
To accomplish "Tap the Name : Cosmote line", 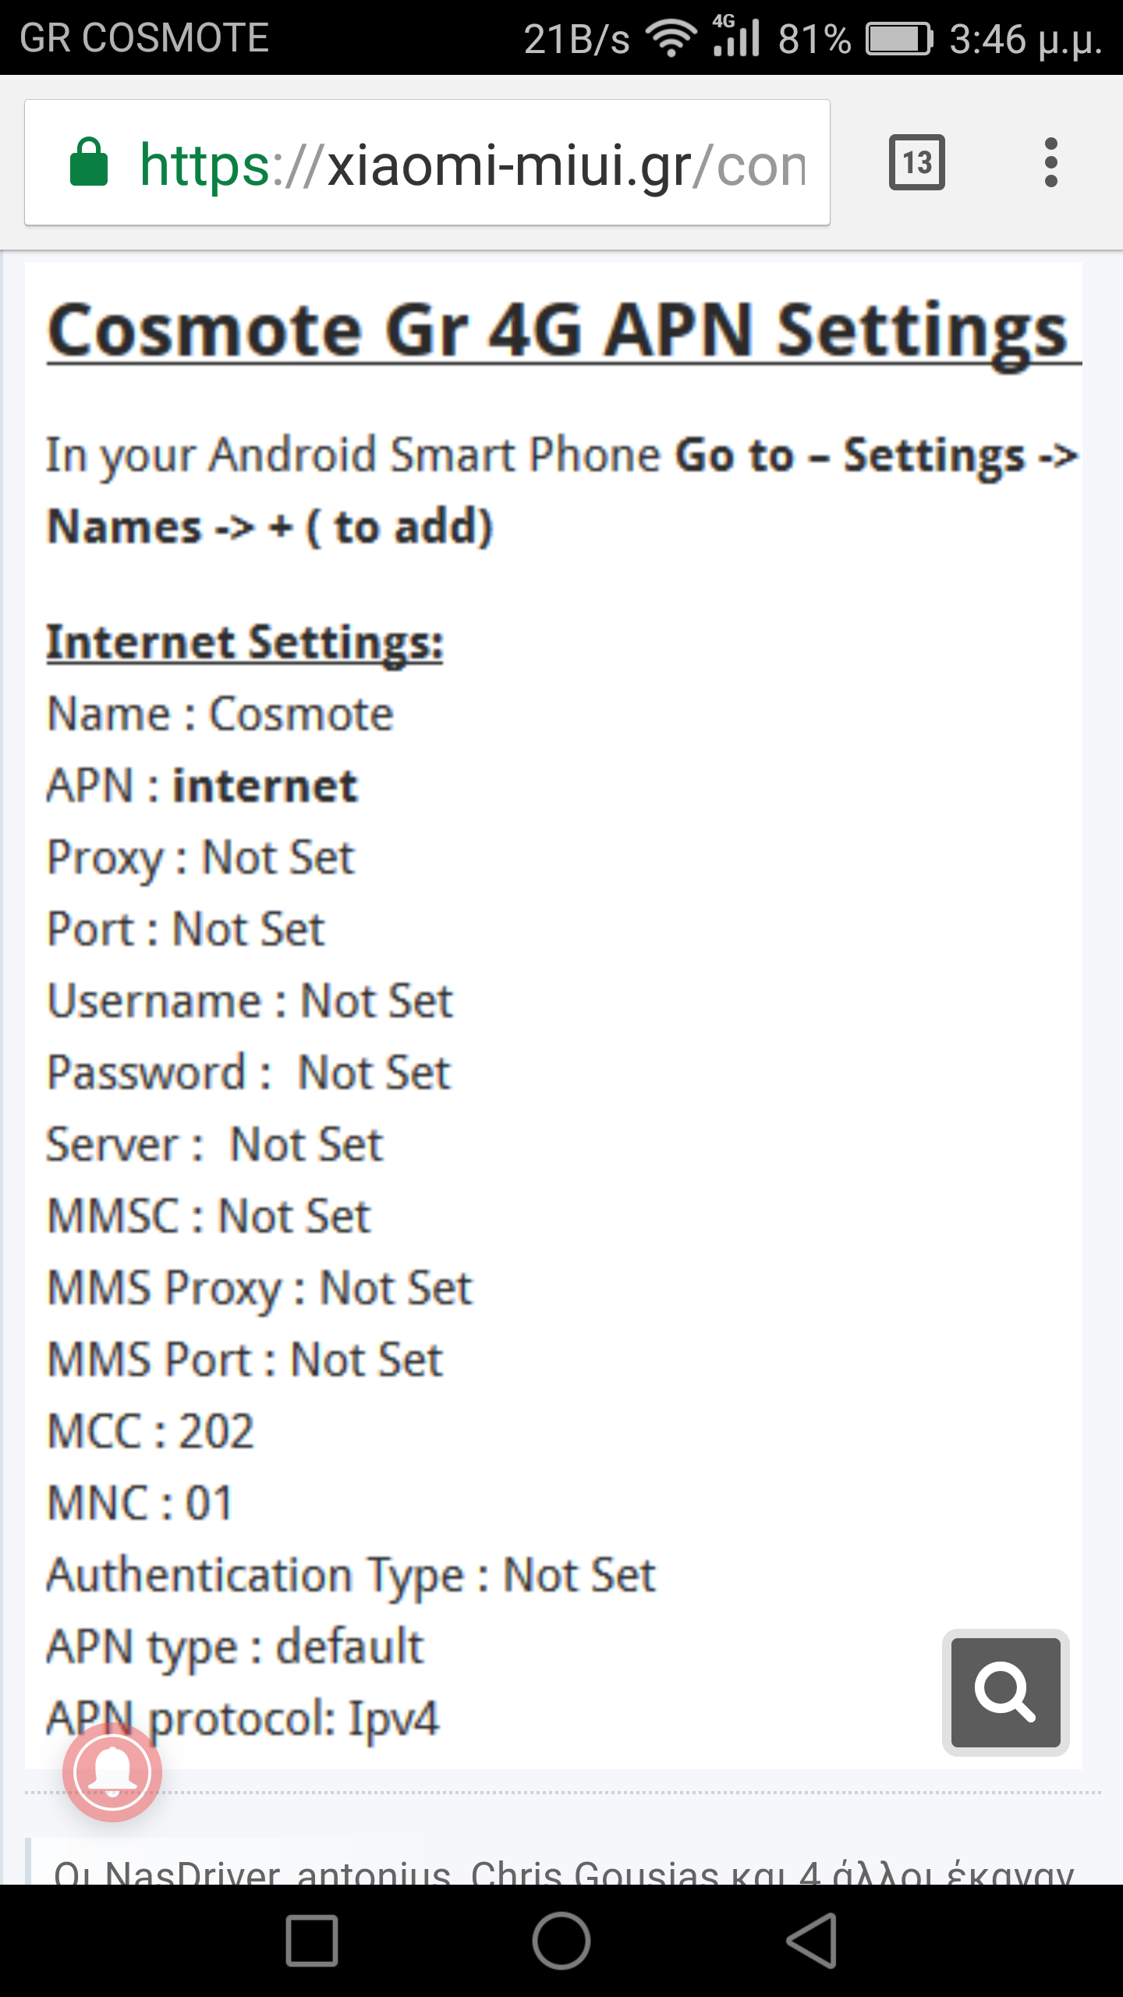I will tap(221, 714).
